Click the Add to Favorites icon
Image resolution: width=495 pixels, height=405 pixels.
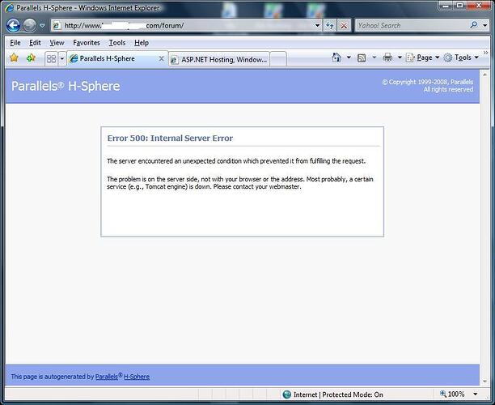(31, 58)
